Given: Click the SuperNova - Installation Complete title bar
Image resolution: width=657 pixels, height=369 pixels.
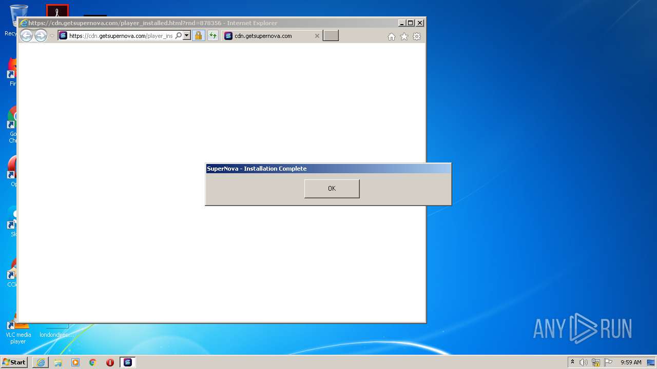Looking at the screenshot, I should (328, 169).
